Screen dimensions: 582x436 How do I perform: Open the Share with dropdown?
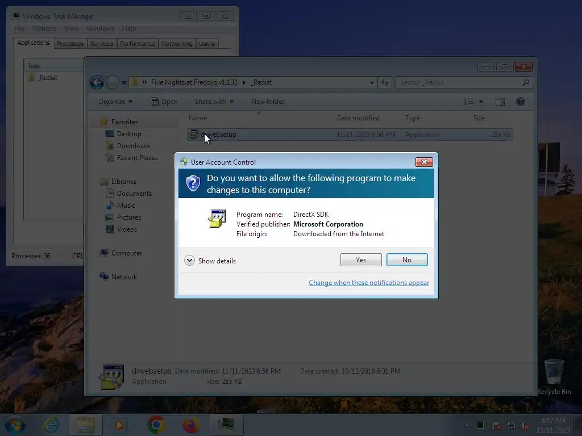click(x=214, y=102)
